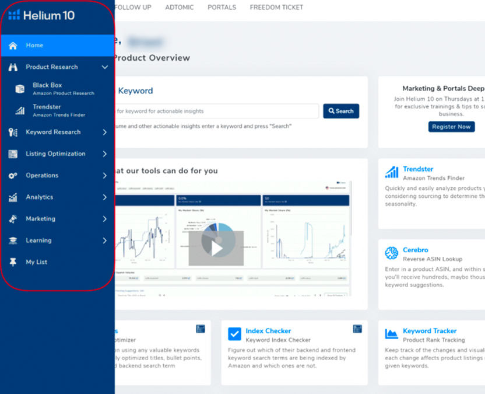Click the Trendster sidebar chart icon
Viewport: 485px width, 394px height.
[20, 110]
